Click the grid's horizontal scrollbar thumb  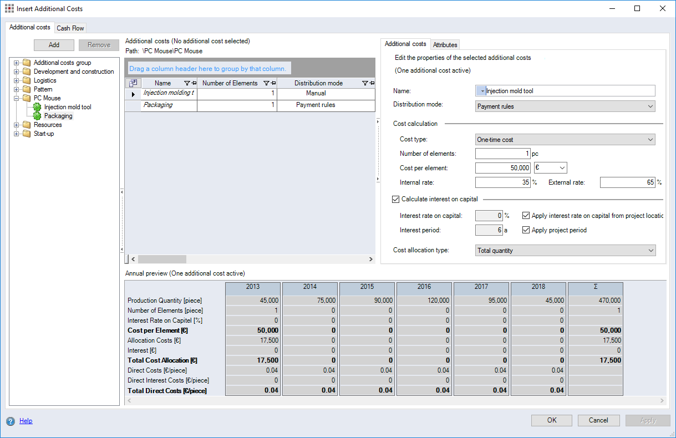[x=162, y=259]
